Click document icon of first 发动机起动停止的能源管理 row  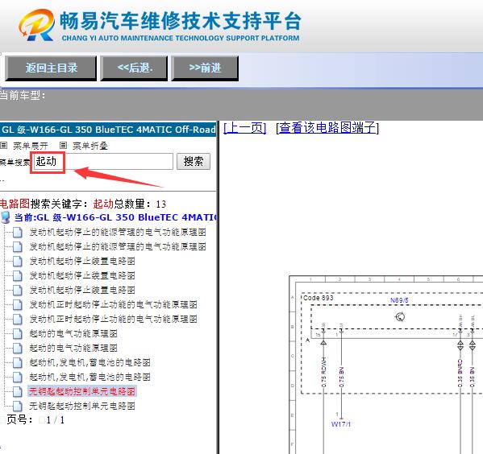[x=18, y=232]
